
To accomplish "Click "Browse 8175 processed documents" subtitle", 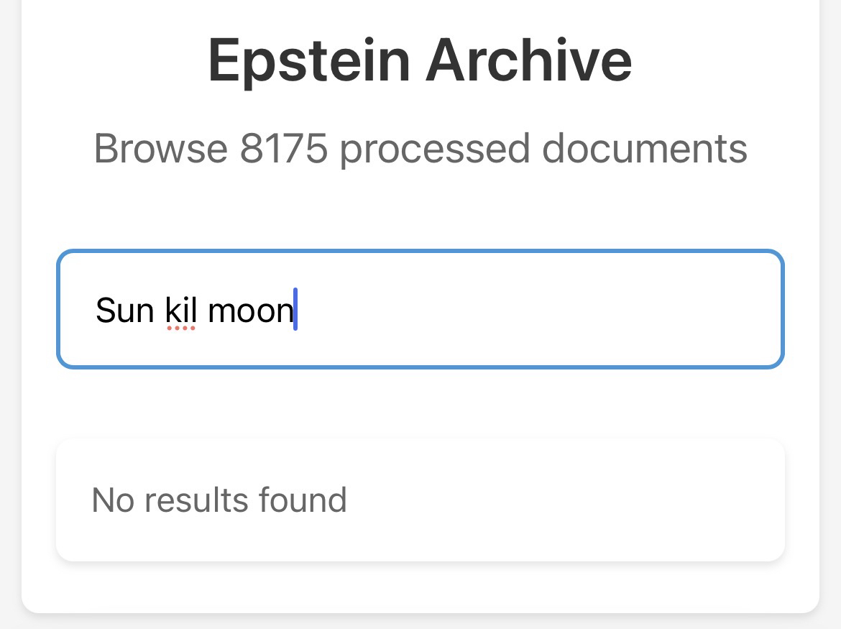I will point(420,148).
